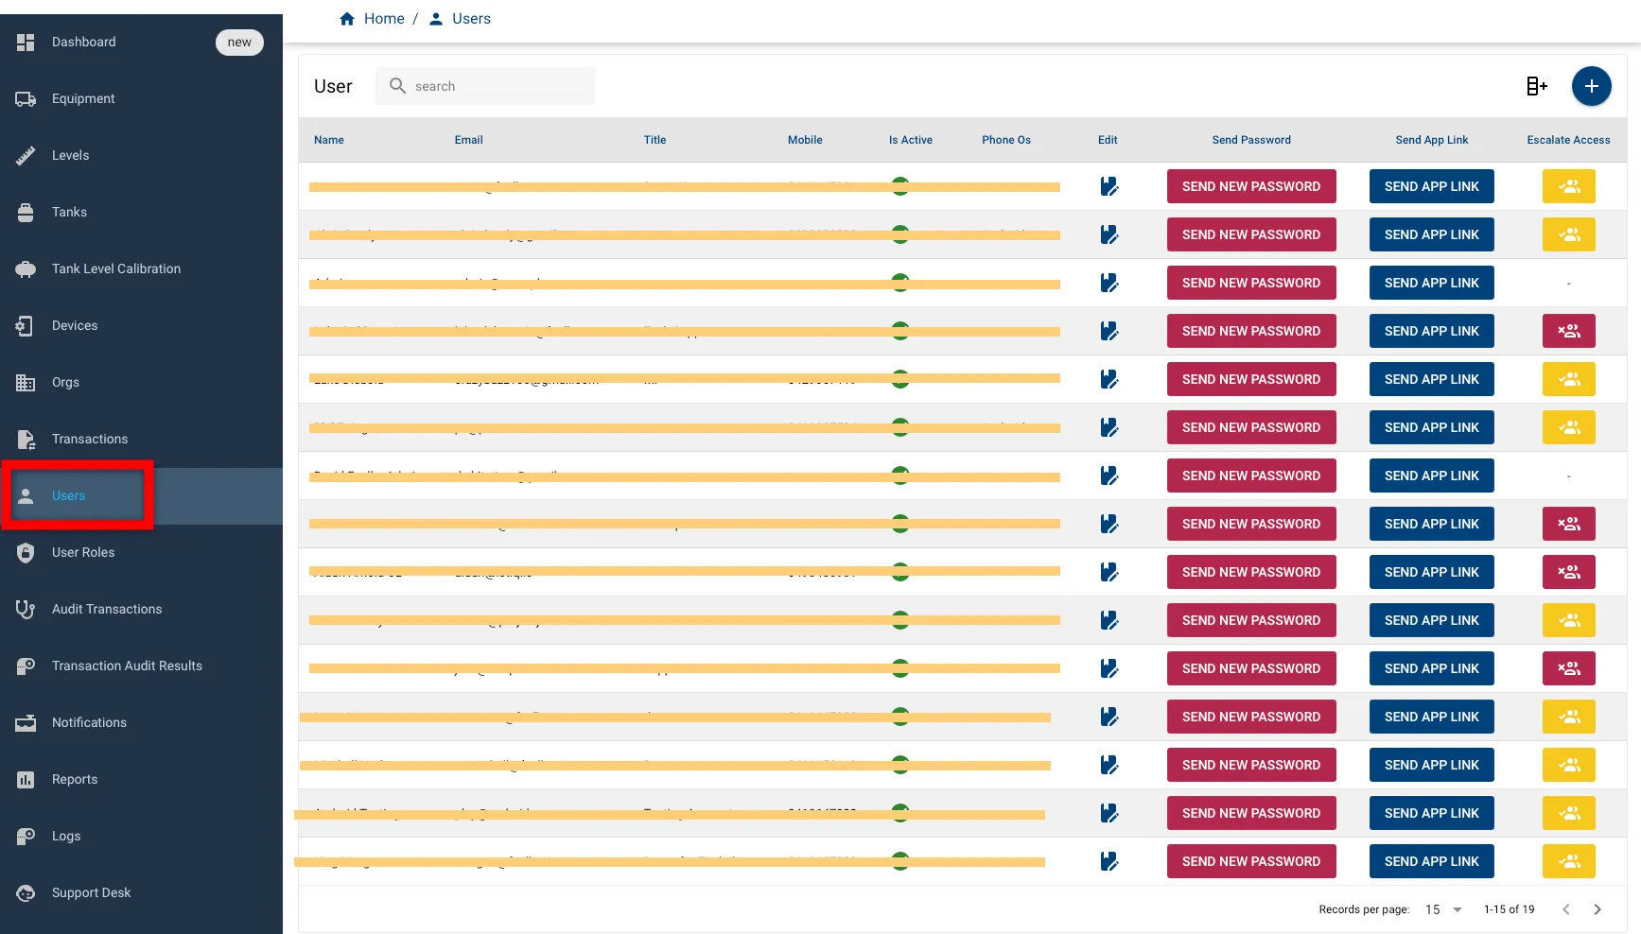Click the bulk add users icon

1537,86
